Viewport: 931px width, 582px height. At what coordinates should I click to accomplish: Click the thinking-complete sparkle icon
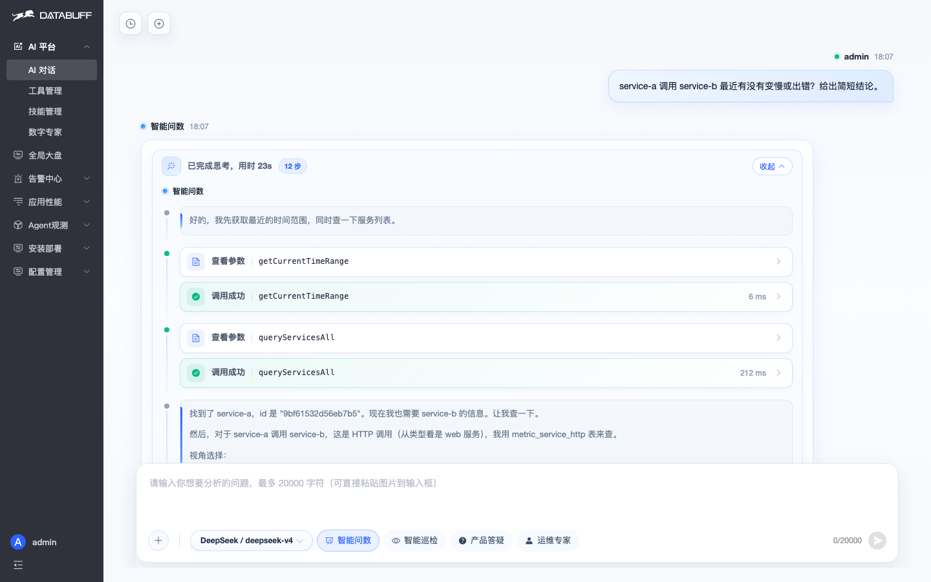click(171, 166)
